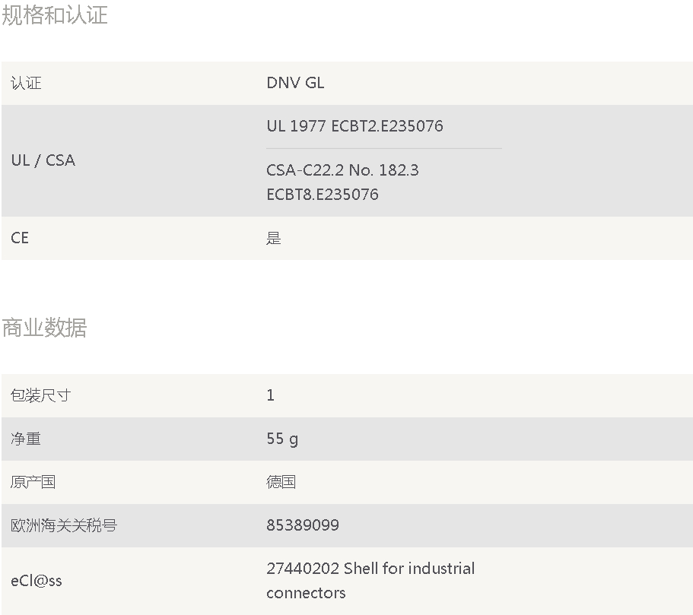Viewport: 693px width, 615px height.
Task: Click the divider line between UL and CSA entries
Action: (x=383, y=148)
